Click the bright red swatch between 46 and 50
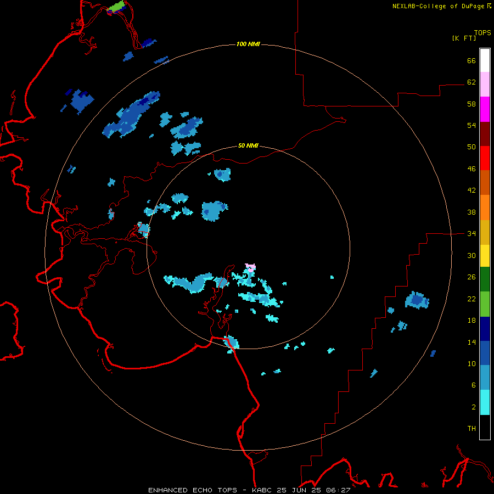 point(485,158)
